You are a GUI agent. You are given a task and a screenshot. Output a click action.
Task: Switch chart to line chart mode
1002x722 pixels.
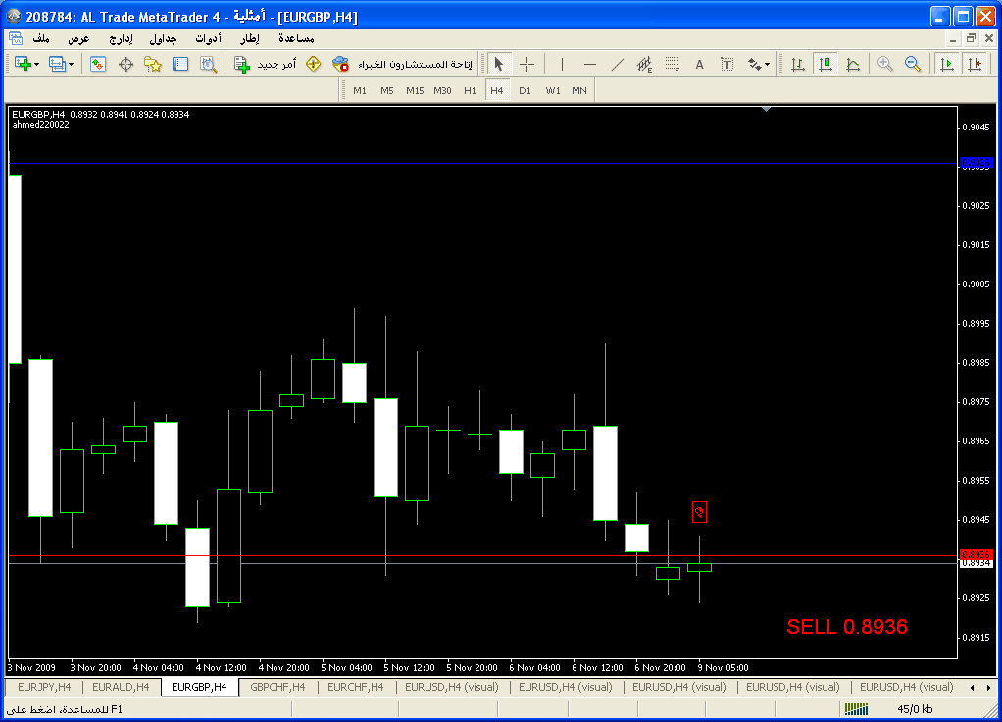tap(853, 64)
